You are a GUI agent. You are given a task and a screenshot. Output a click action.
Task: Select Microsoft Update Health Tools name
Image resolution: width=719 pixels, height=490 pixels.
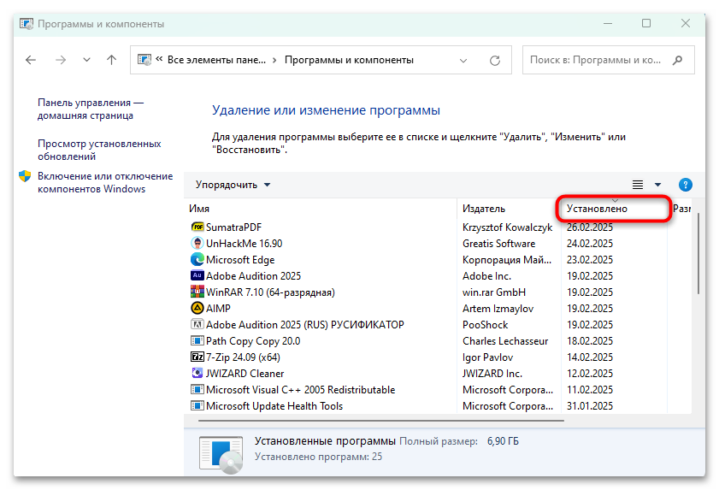(274, 406)
